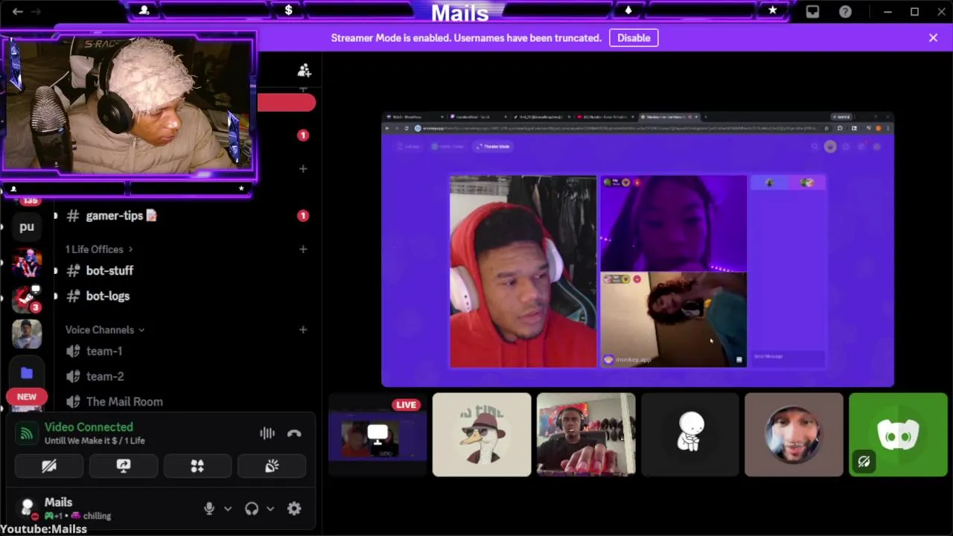953x536 pixels.
Task: Select the LIVE stream thumbnail
Action: pyautogui.click(x=377, y=435)
